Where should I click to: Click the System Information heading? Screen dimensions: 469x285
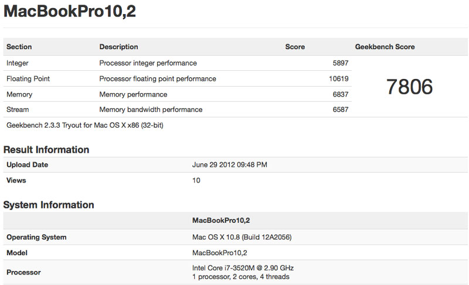pyautogui.click(x=49, y=205)
